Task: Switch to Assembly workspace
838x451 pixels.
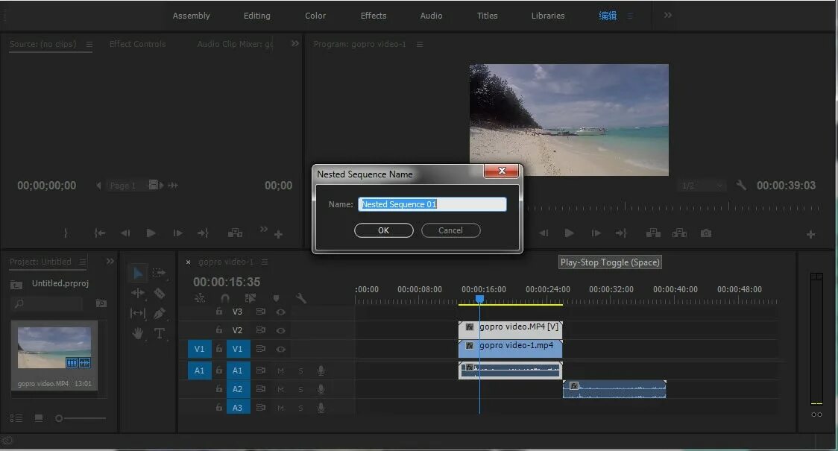Action: click(191, 16)
